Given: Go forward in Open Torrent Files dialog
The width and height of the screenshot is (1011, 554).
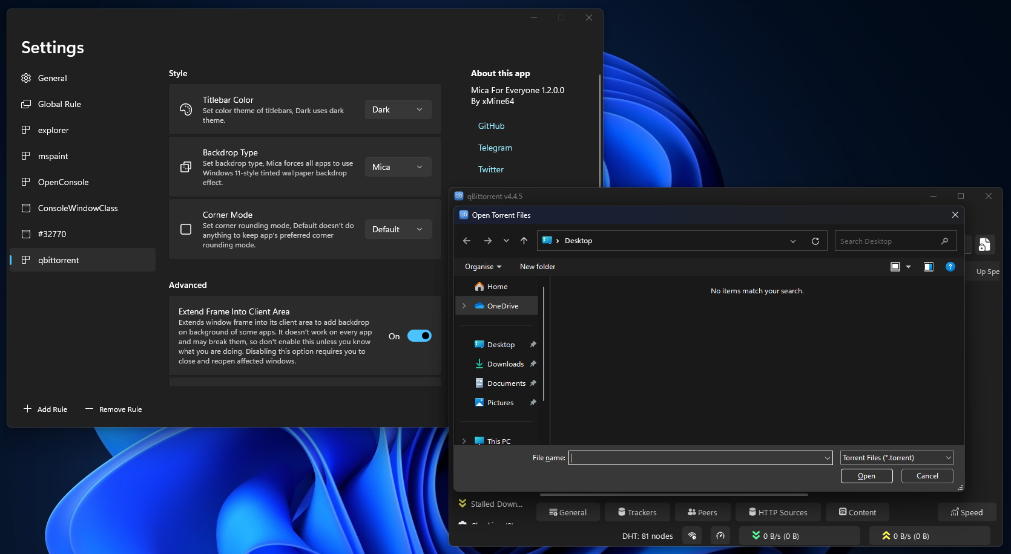Looking at the screenshot, I should (488, 241).
